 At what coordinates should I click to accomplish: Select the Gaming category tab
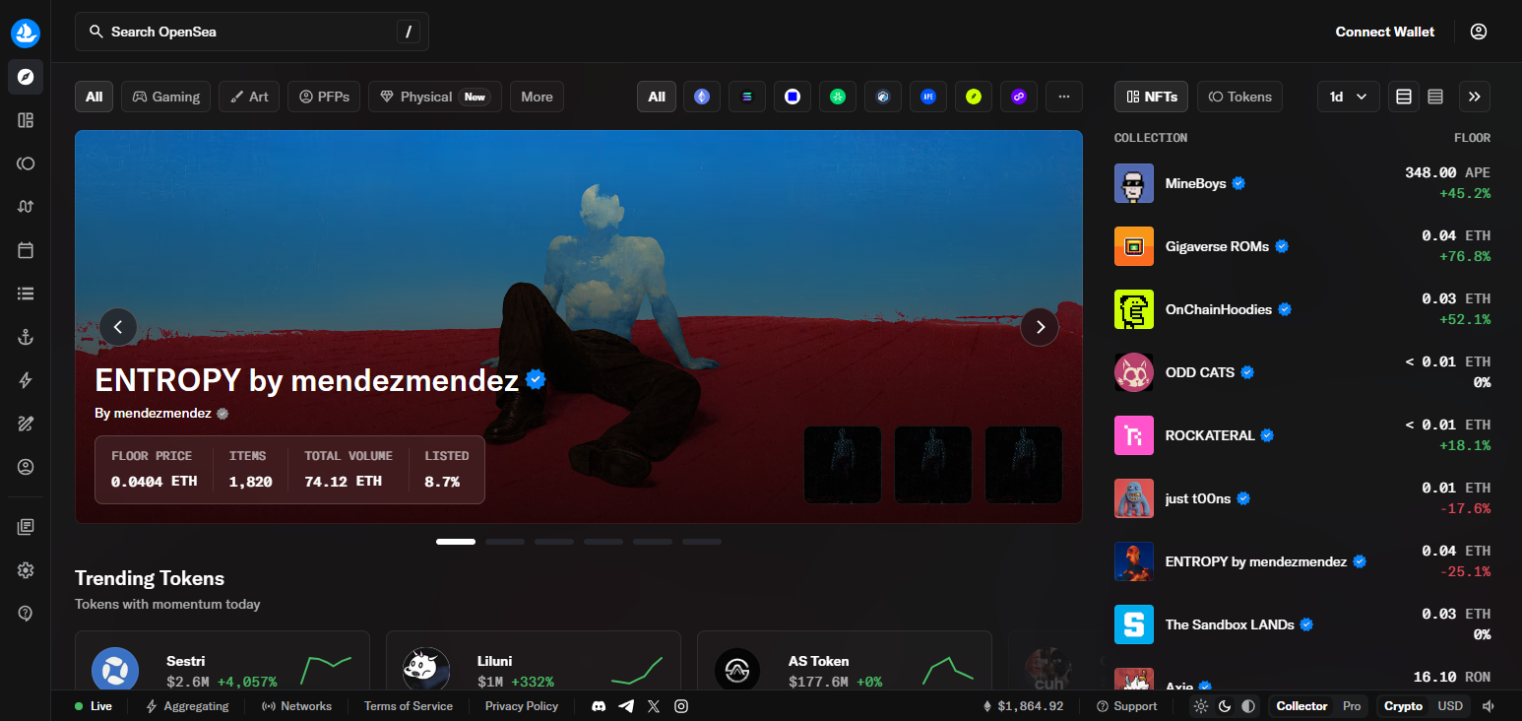(165, 97)
